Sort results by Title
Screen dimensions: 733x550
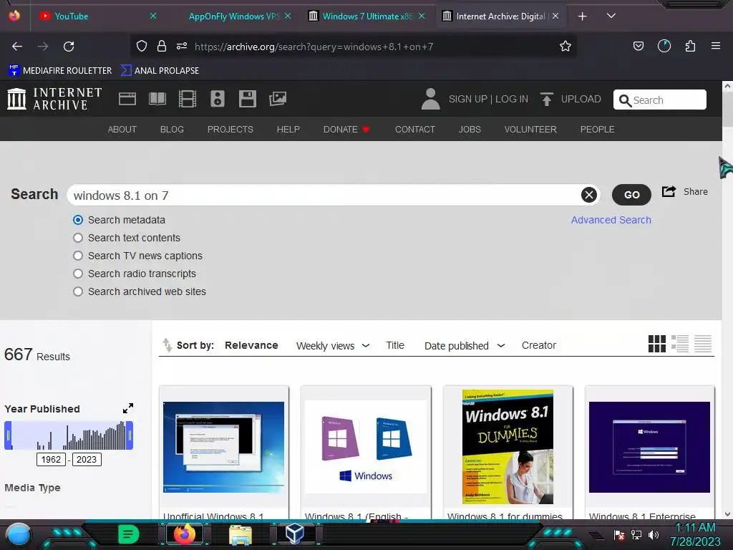tap(395, 345)
